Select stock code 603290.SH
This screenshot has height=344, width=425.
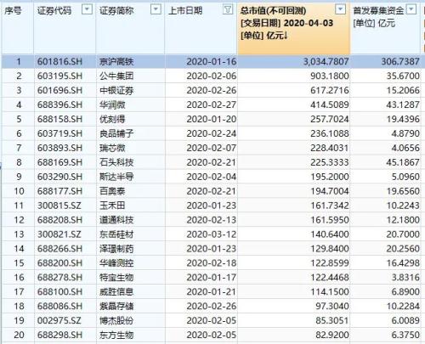tap(59, 177)
